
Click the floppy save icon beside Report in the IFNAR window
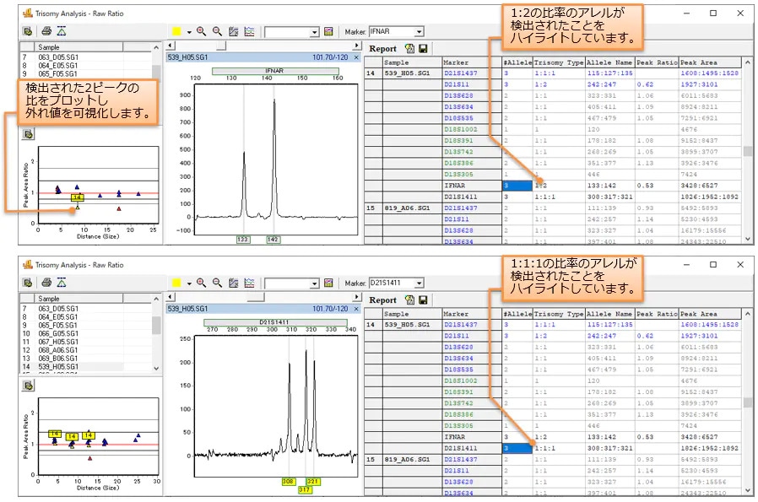click(x=422, y=49)
